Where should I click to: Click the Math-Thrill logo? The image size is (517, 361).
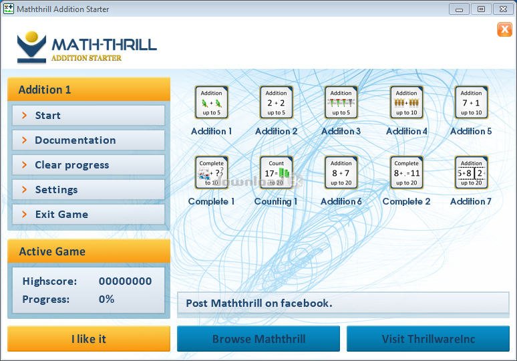click(87, 47)
